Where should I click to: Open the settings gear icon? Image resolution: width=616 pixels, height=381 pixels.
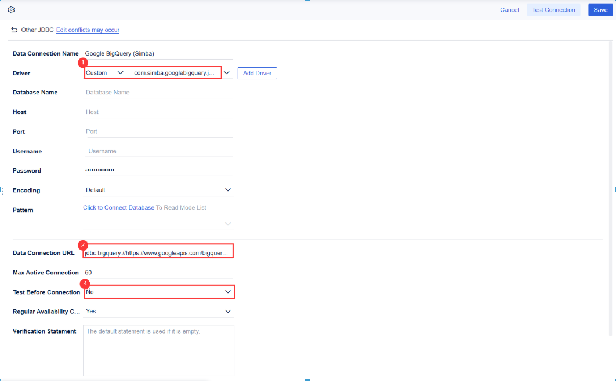(12, 10)
